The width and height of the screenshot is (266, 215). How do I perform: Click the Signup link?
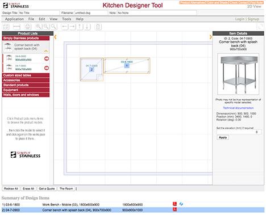pyautogui.click(x=253, y=19)
